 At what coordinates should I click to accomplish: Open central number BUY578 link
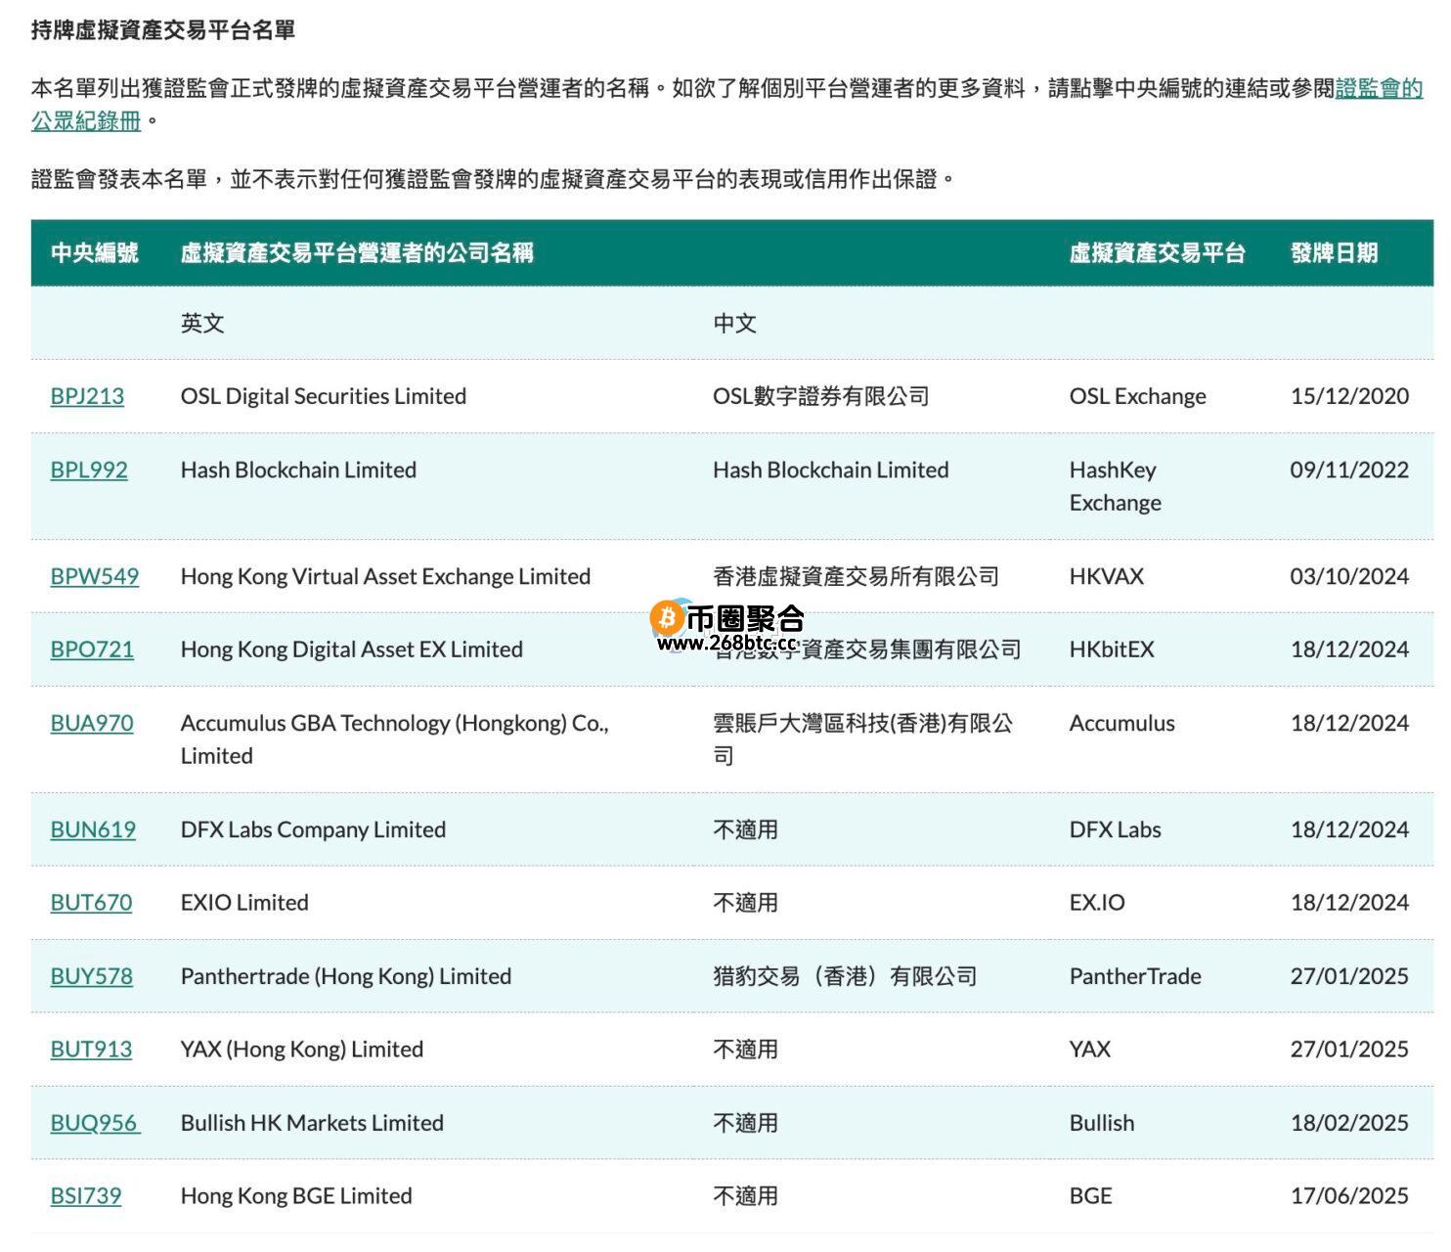coord(91,976)
